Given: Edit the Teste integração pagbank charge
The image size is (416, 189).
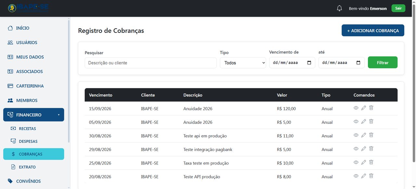Looking at the screenshot, I should point(364,149).
